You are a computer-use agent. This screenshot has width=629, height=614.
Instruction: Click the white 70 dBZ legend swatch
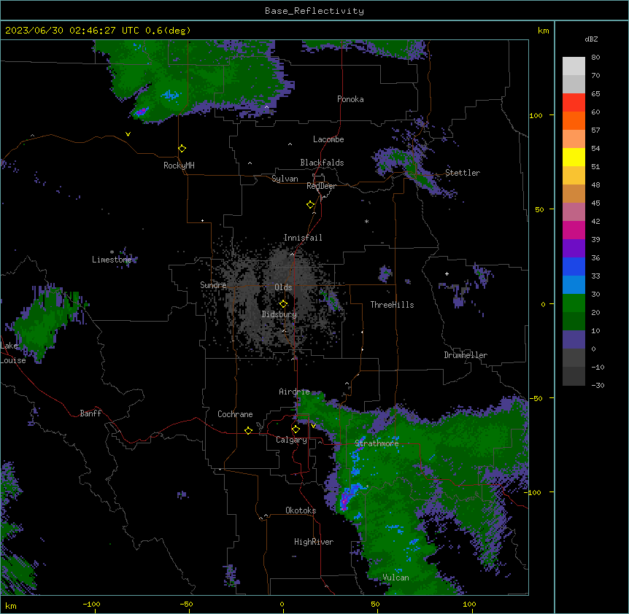point(574,66)
